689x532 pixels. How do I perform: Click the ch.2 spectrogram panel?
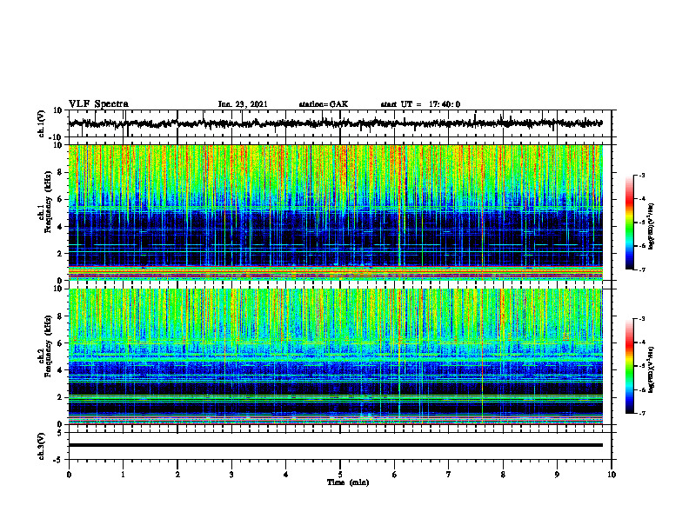(335, 356)
